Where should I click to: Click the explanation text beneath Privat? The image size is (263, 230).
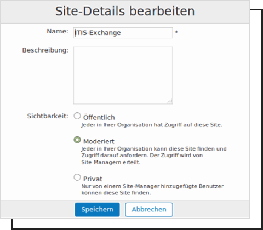tap(152, 189)
